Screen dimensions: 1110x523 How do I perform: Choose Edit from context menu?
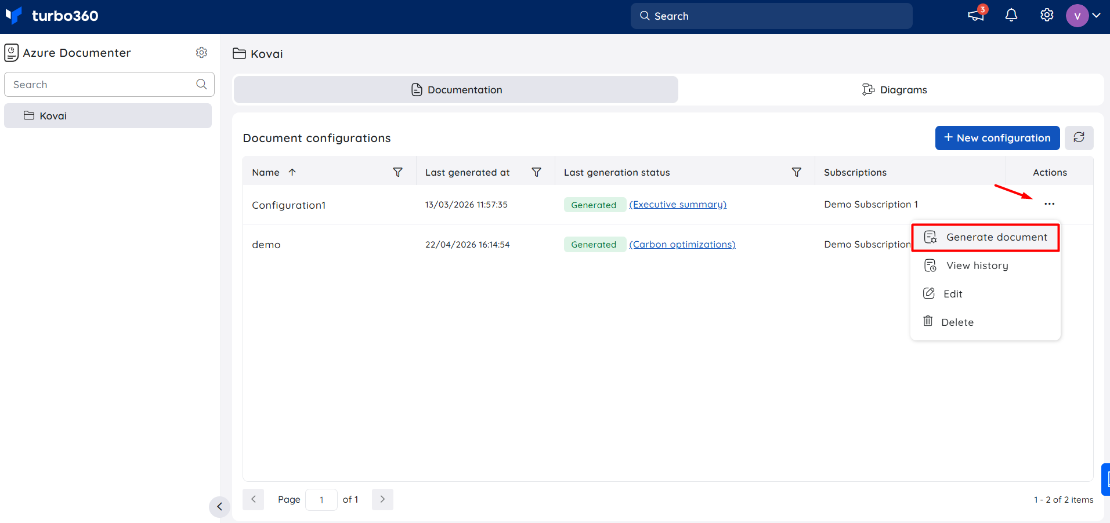[x=985, y=294]
